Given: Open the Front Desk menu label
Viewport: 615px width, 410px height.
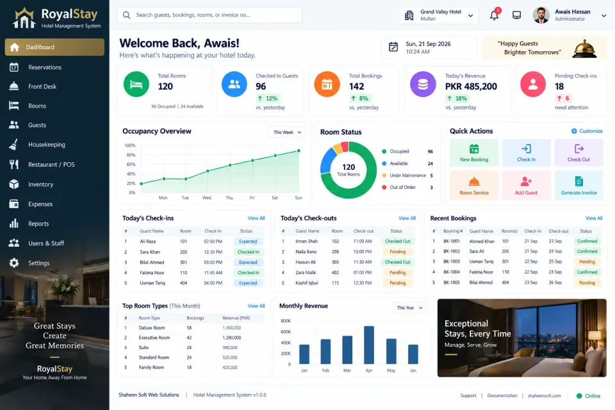Looking at the screenshot, I should coord(42,86).
